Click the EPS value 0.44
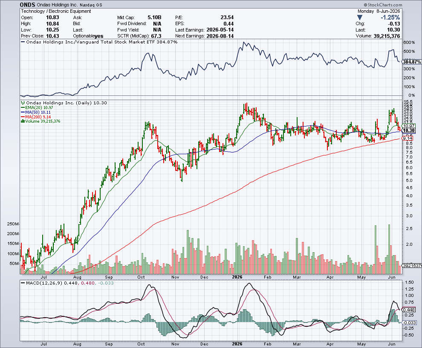 [228, 23]
